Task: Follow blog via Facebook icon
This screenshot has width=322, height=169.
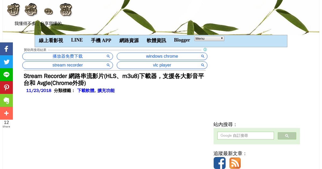Action: coord(219,163)
